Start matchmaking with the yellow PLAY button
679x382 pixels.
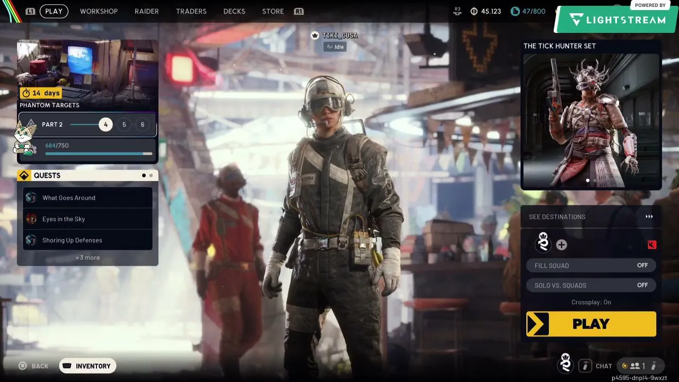(x=591, y=324)
